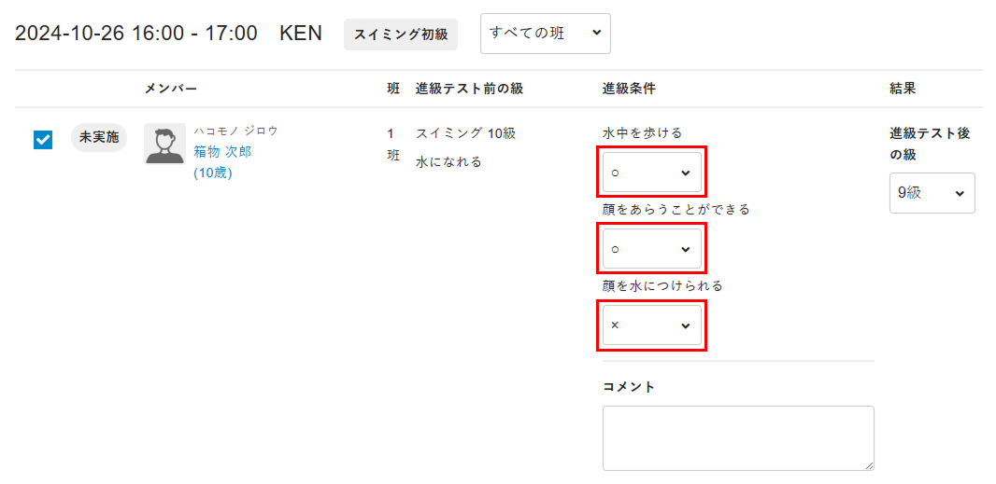Click the 結果 column header
This screenshot has width=996, height=484.
click(903, 89)
